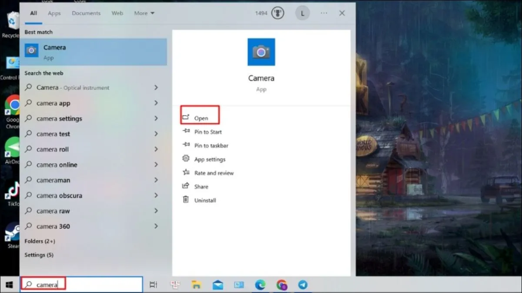Select Pin to taskbar
522x293 pixels.
[x=211, y=145]
